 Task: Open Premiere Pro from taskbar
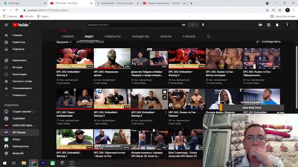click(43, 163)
